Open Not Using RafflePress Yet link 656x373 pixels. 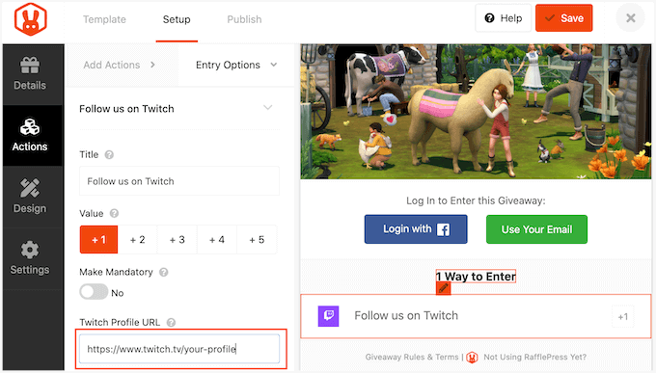click(535, 358)
